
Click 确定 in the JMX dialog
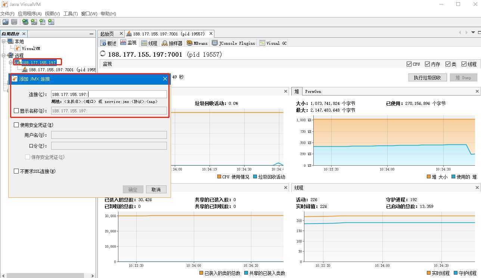point(133,190)
